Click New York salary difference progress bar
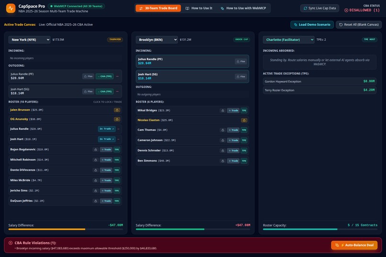The image size is (386, 257). coord(66,229)
